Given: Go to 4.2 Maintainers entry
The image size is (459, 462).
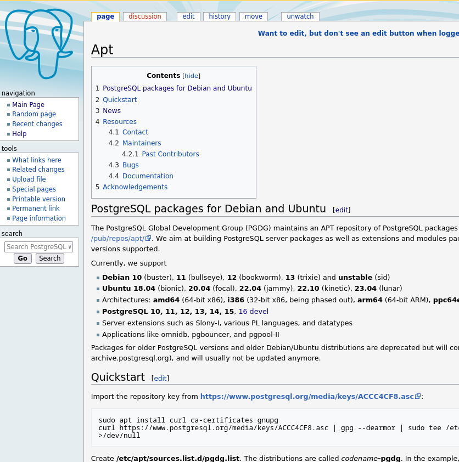Looking at the screenshot, I should (142, 143).
